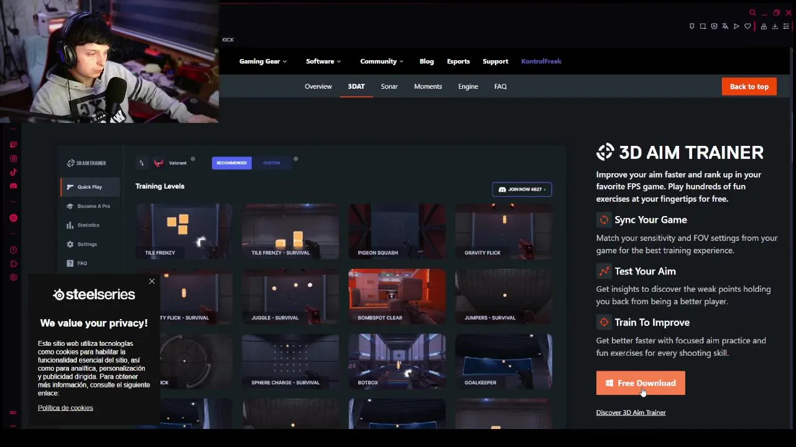Open the downloads icon in toolbar
796x447 pixels.
click(775, 26)
